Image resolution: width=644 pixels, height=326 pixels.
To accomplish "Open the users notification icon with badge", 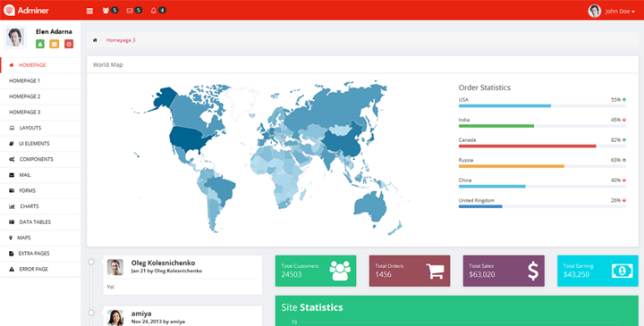I will coord(110,10).
